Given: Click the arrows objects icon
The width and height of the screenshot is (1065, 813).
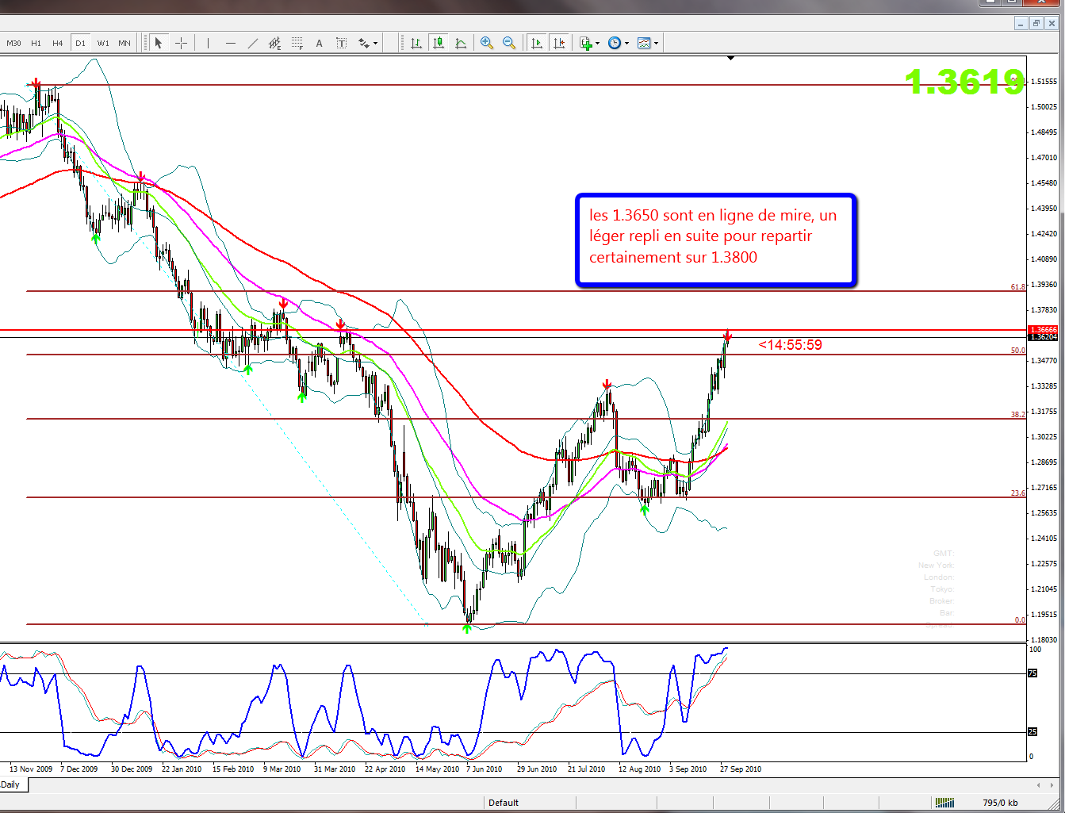Looking at the screenshot, I should click(x=364, y=43).
